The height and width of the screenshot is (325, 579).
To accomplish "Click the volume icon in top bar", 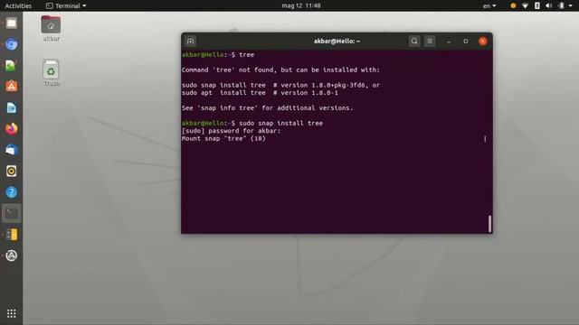I will [x=549, y=5].
